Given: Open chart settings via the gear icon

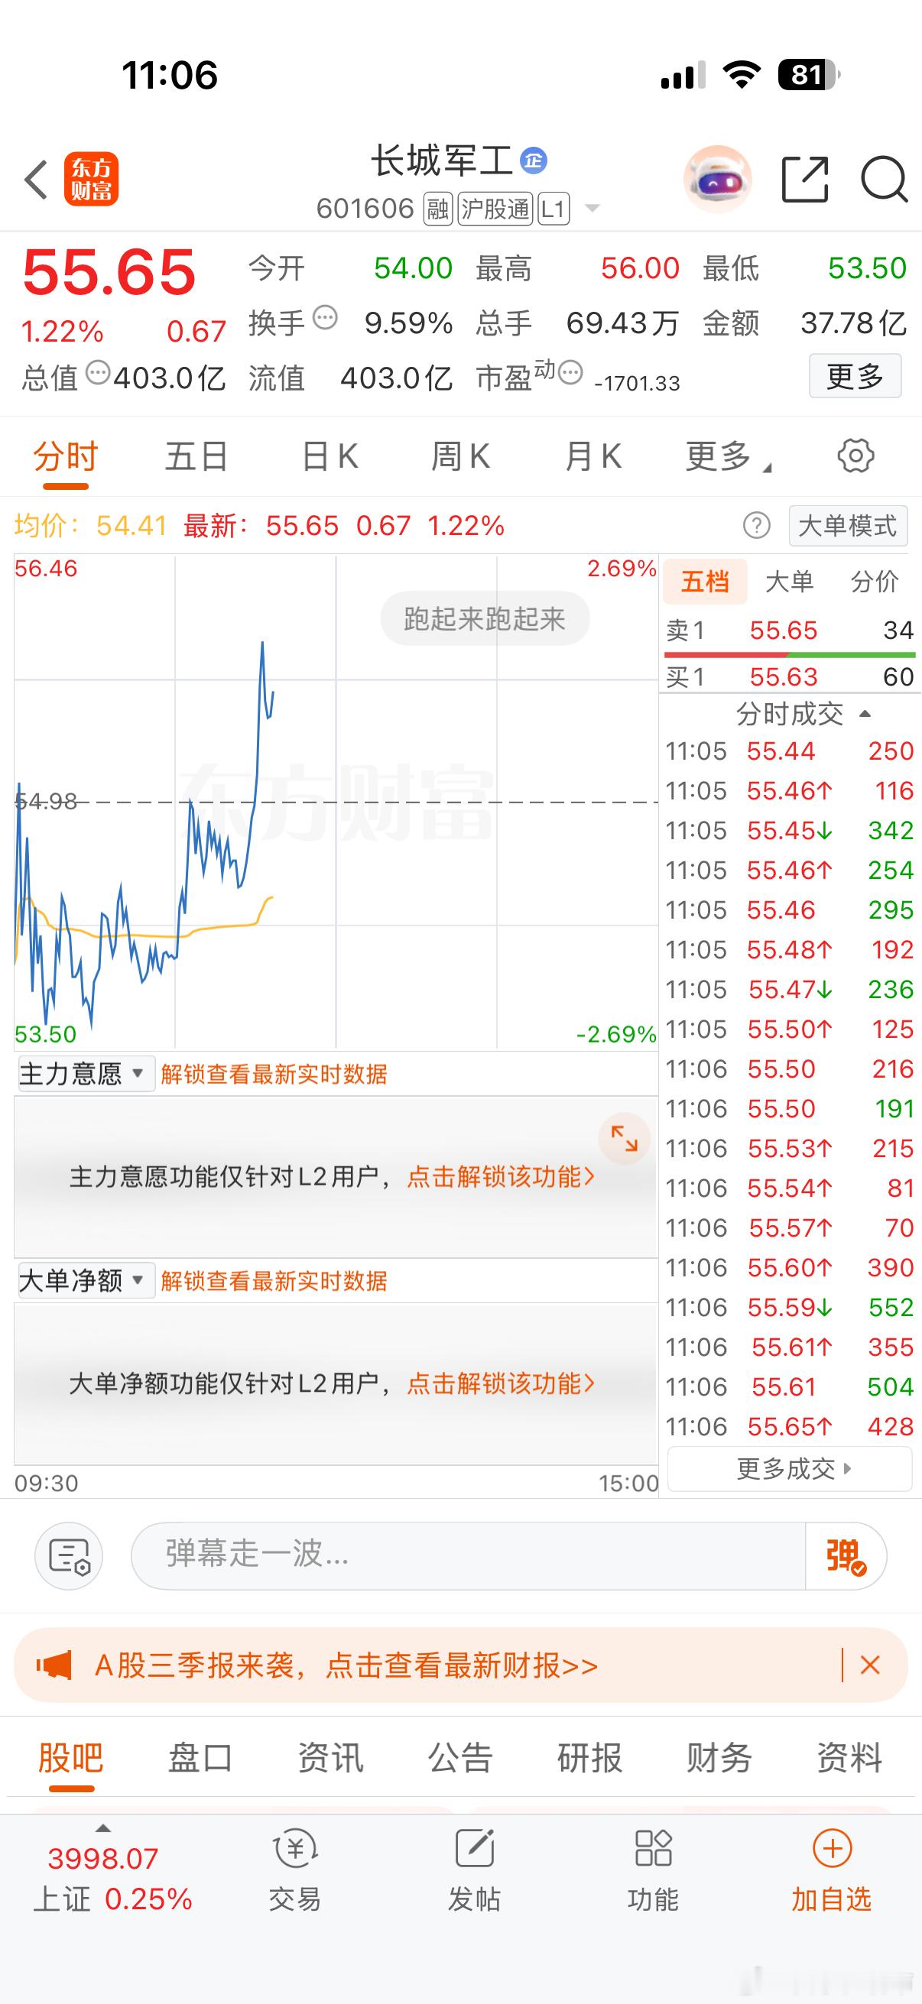Looking at the screenshot, I should click(857, 456).
